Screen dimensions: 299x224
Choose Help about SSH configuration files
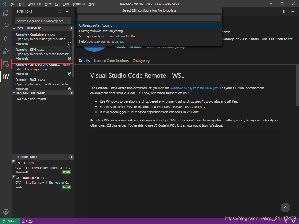coord(149,41)
